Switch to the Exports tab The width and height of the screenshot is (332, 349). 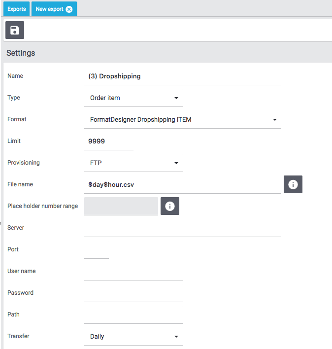tap(16, 9)
